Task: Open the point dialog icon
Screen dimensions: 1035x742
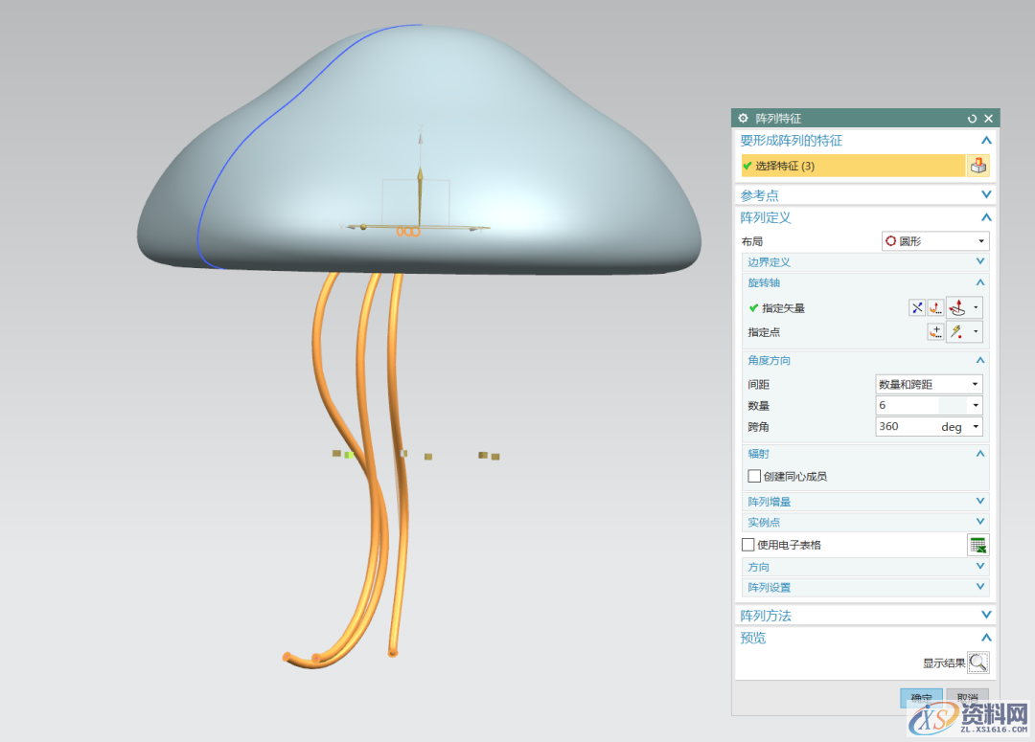Action: tap(935, 332)
